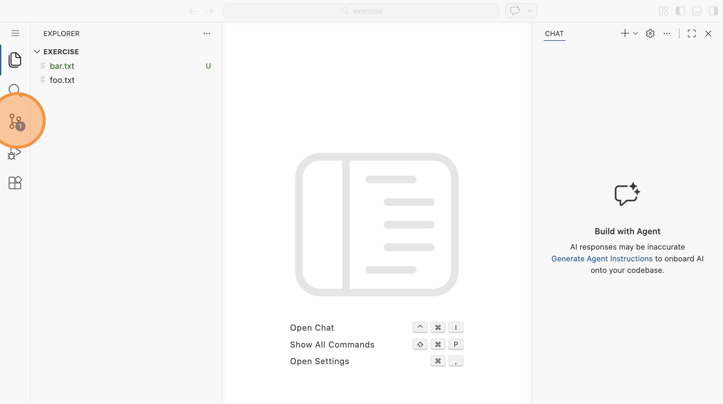The height and width of the screenshot is (404, 723).
Task: Click the Explorer files icon
Action: tap(15, 60)
